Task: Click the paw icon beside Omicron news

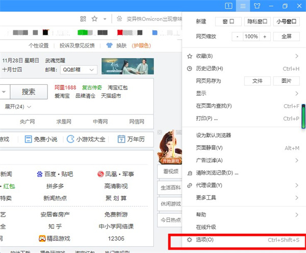Action: point(119,18)
